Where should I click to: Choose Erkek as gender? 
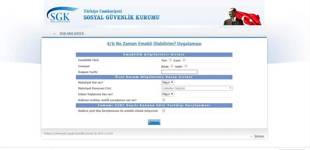point(172,66)
